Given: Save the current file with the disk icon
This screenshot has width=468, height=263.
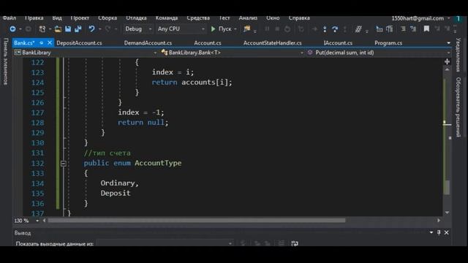Looking at the screenshot, I should (x=68, y=29).
